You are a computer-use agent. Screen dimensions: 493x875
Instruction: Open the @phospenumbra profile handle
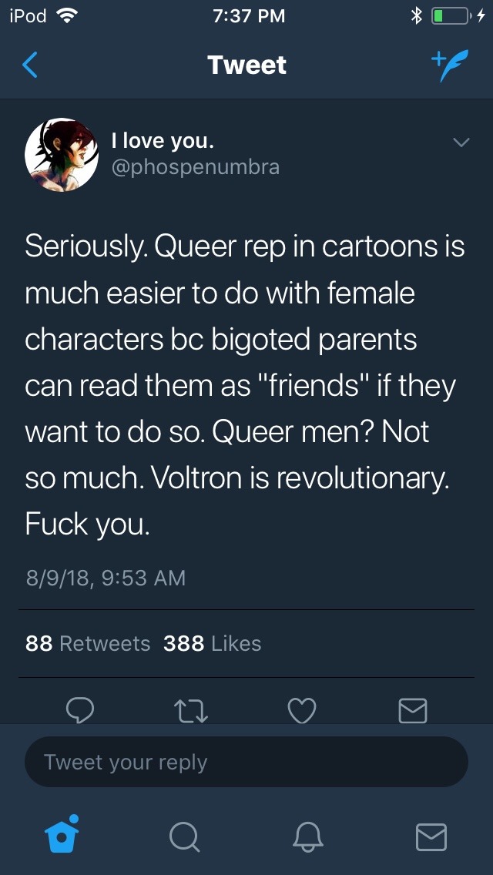[195, 166]
